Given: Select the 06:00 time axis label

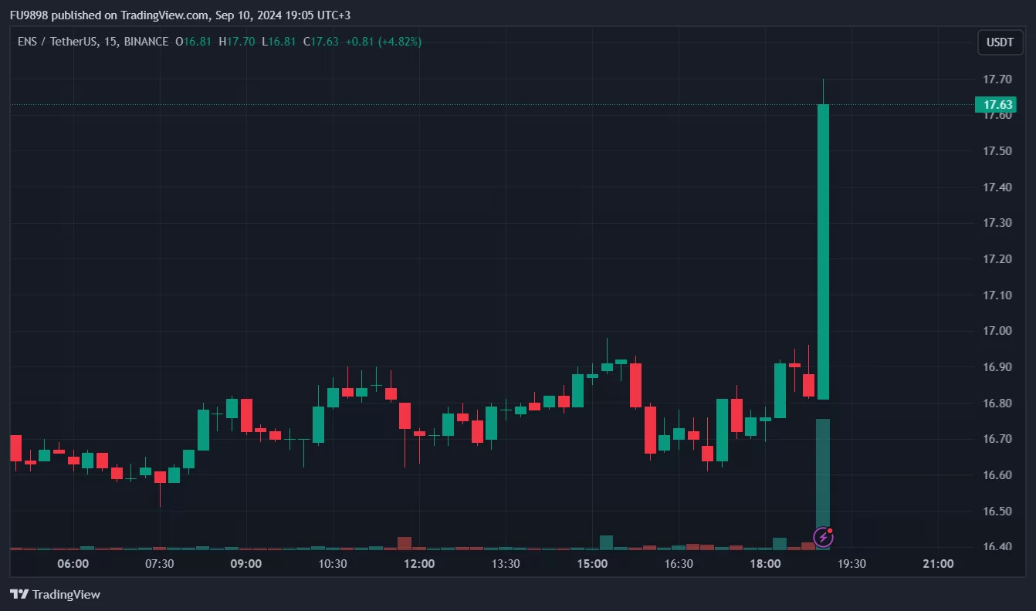Looking at the screenshot, I should click(x=73, y=564).
